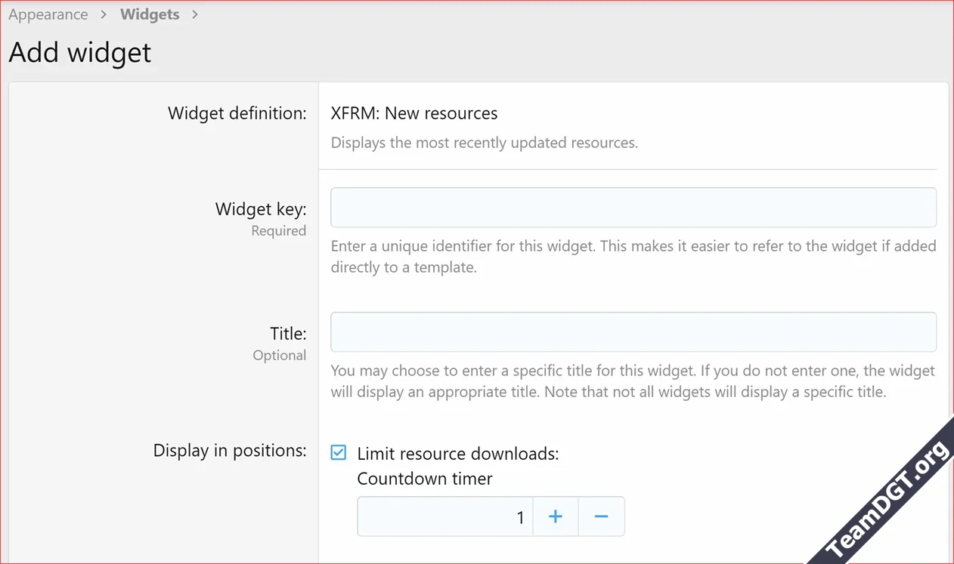Click the minus icon to decrease countdown timer

601,516
